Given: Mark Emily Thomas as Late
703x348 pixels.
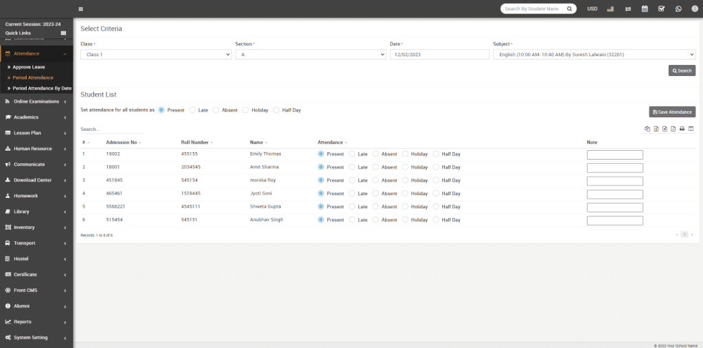Looking at the screenshot, I should [352, 154].
